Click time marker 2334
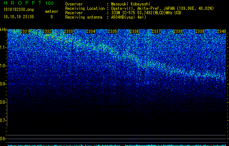This screenshot has height=146, width=229. coord(91,31)
